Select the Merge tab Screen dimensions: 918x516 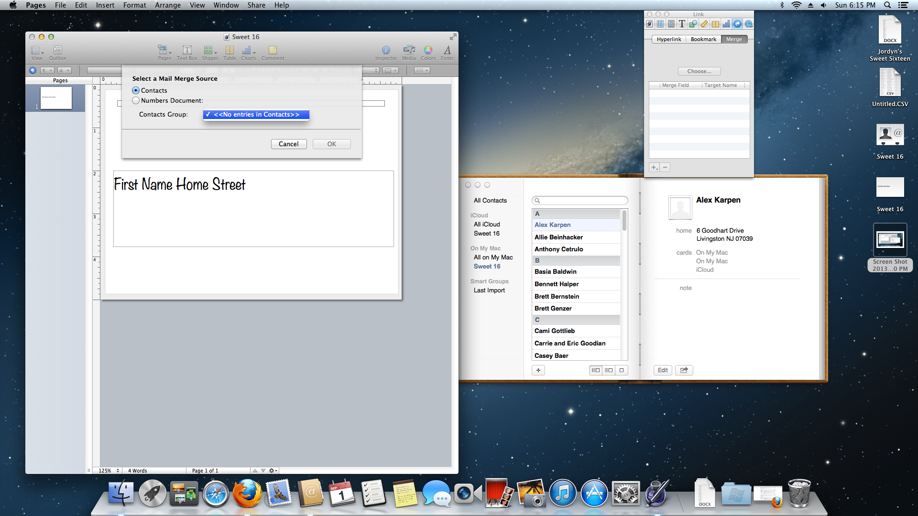pyautogui.click(x=734, y=39)
